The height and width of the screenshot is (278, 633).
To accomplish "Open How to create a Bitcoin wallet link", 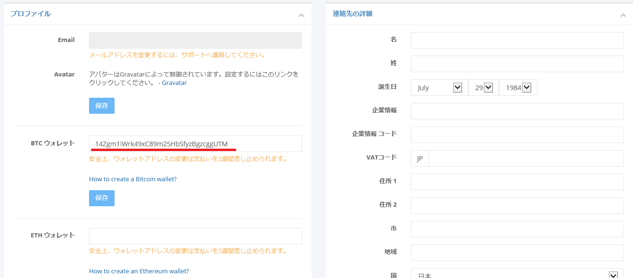I will coord(133,179).
